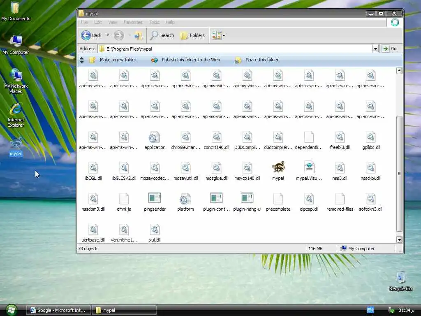Select the xul.dll file

(x=155, y=232)
